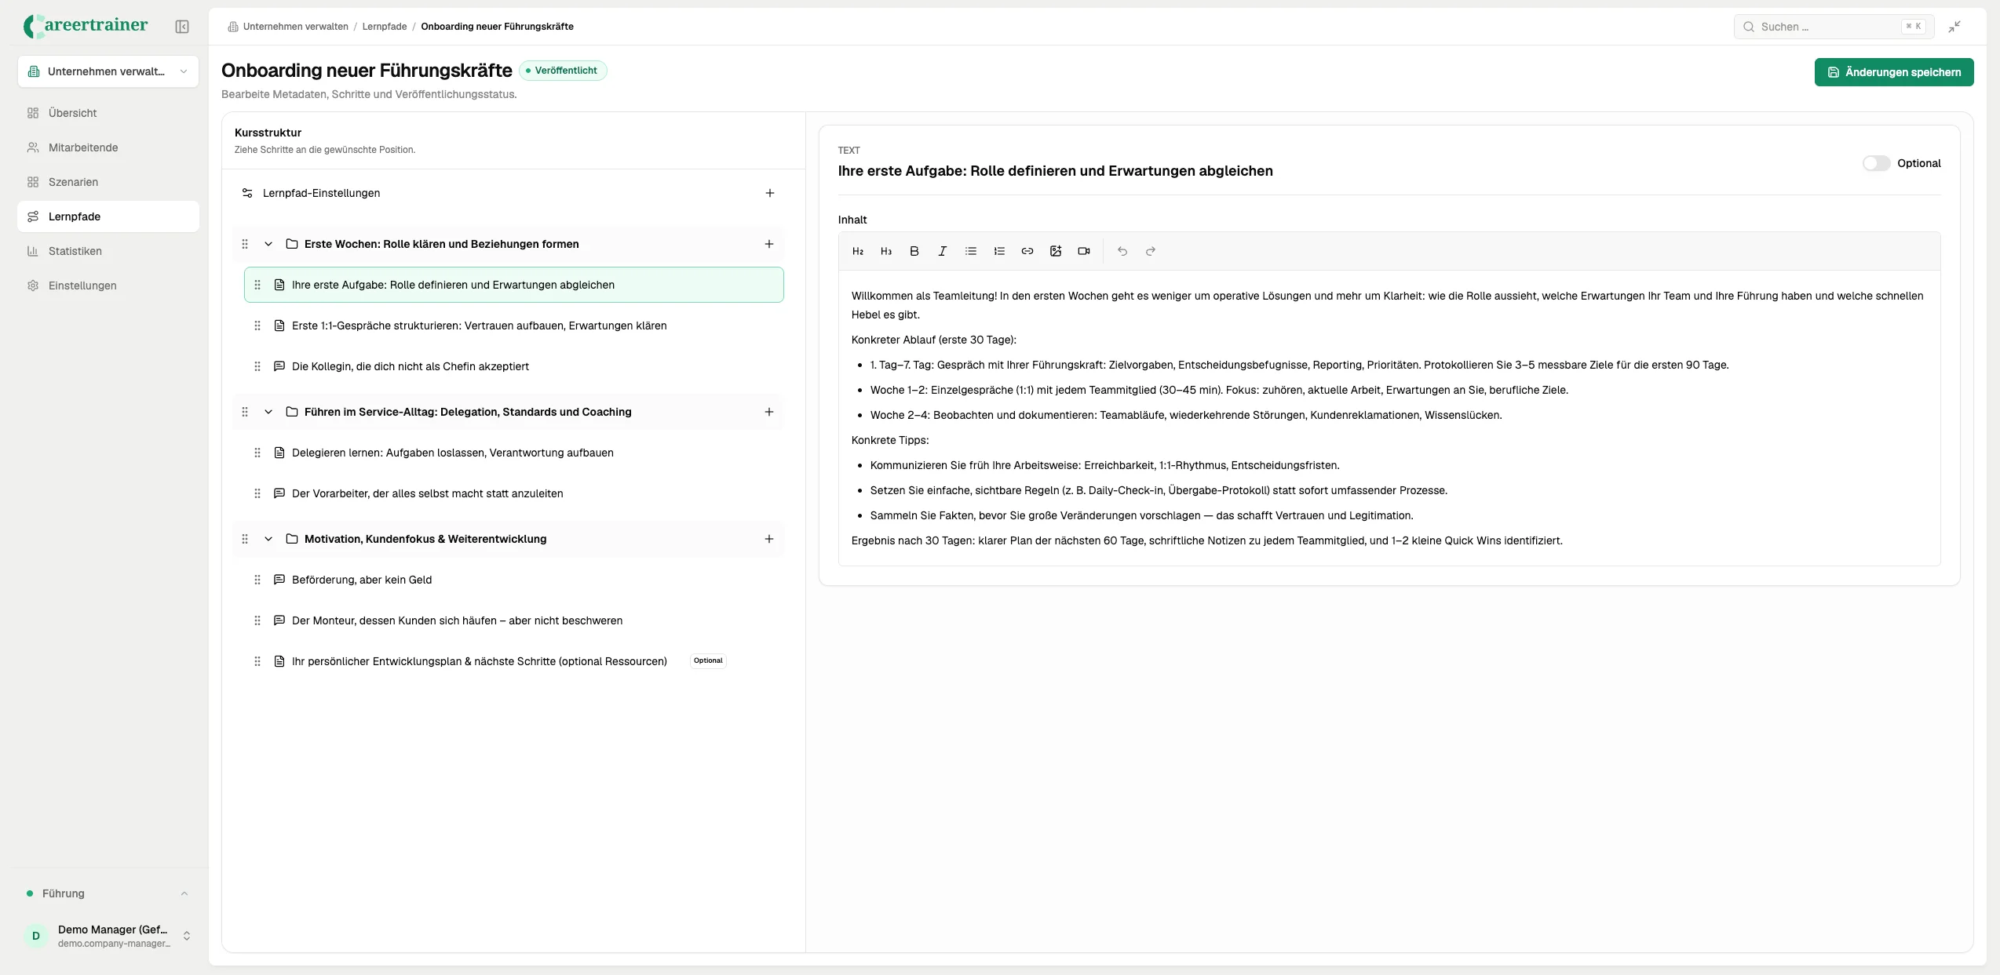The image size is (2000, 975).
Task: Click Lernpfad-Einstellungen sliders icon
Action: (x=247, y=193)
